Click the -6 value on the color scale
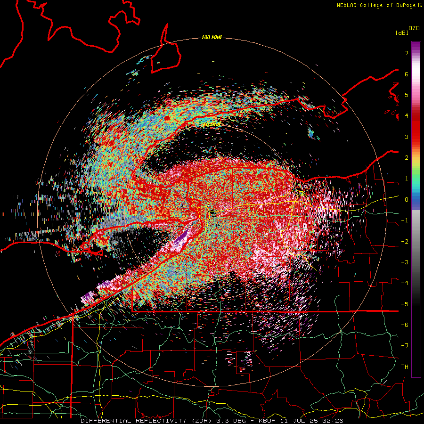 point(405,325)
